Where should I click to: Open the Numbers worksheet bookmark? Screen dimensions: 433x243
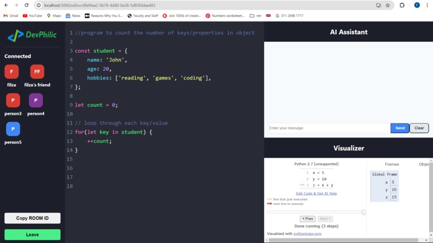click(225, 16)
